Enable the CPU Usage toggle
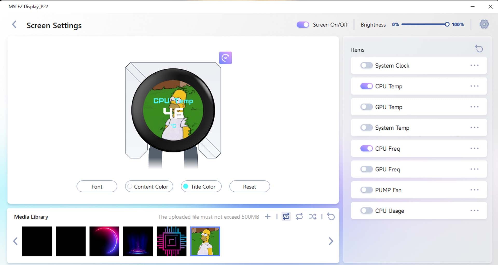Image resolution: width=498 pixels, height=265 pixels. 366,211
